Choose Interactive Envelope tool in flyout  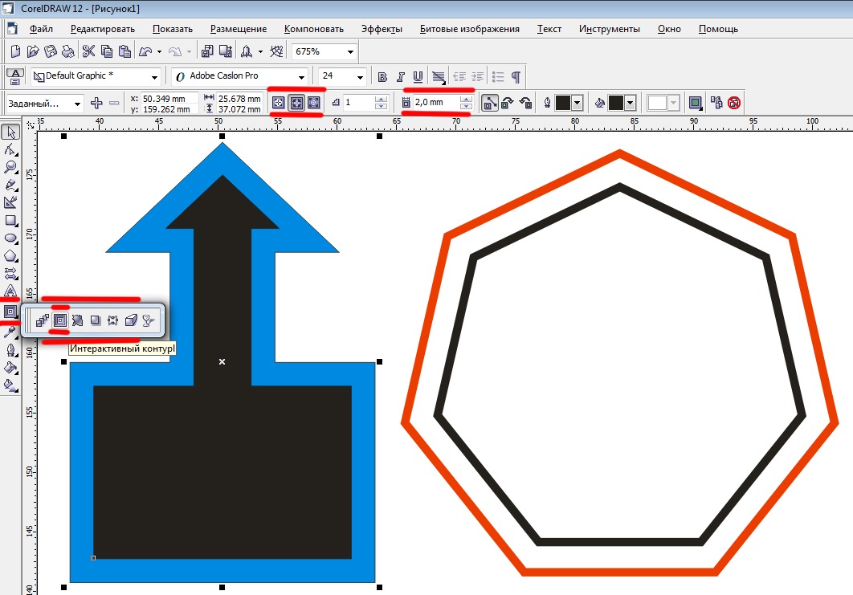tap(112, 321)
